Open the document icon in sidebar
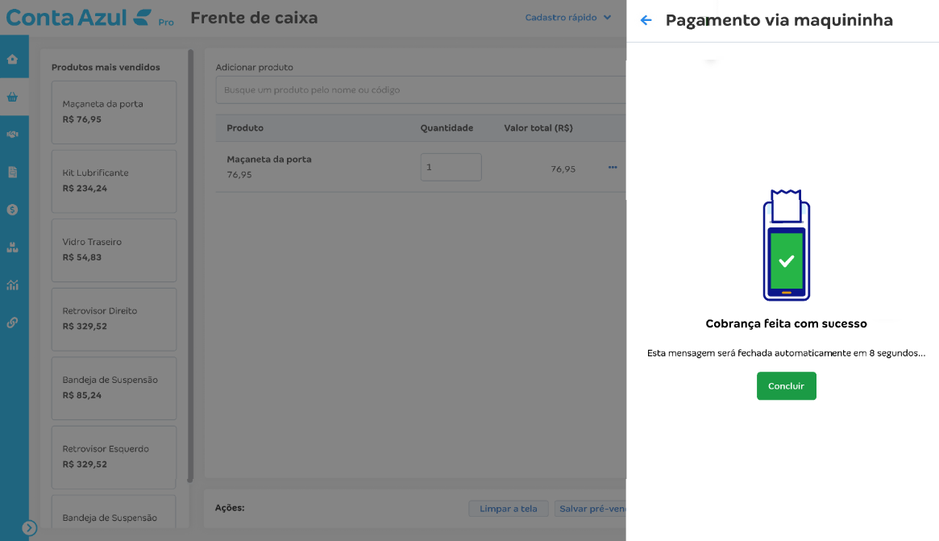 (13, 172)
